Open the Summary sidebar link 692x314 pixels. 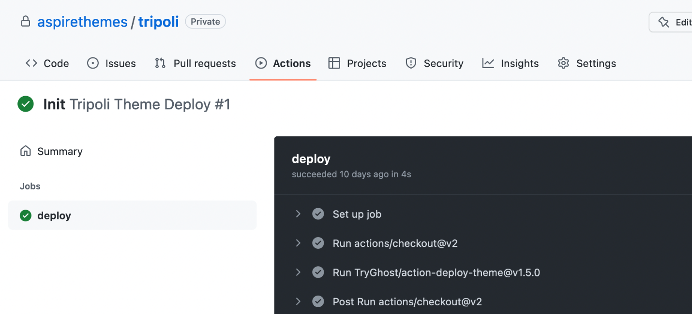pyautogui.click(x=51, y=151)
